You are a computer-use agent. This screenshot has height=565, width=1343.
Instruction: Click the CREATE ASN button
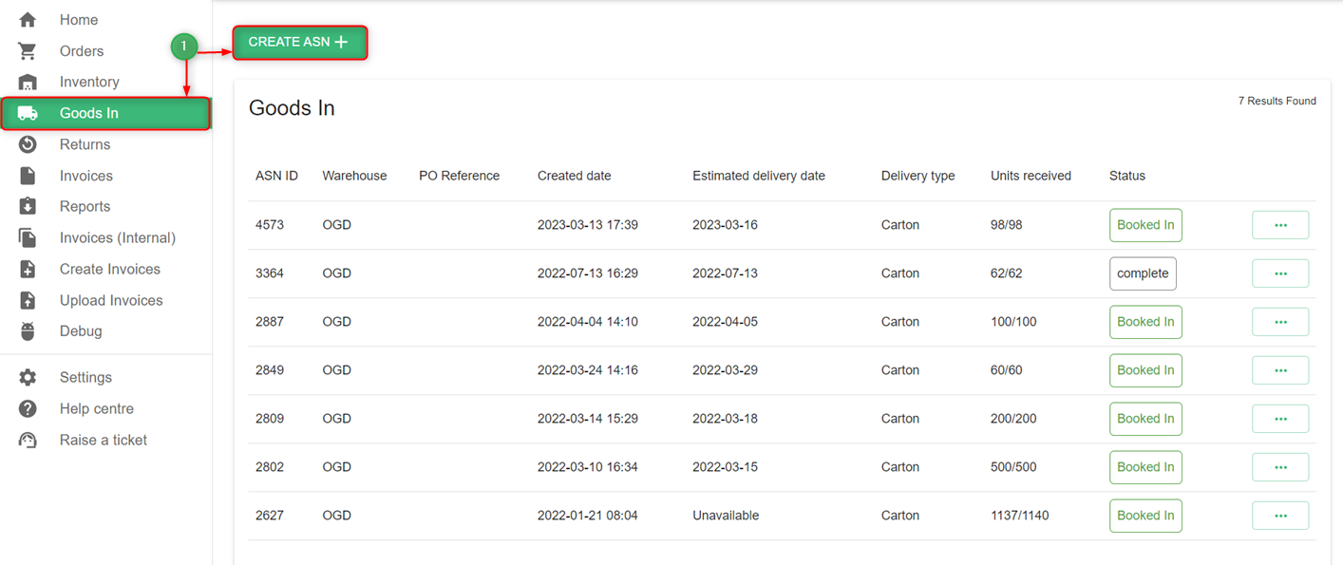299,42
